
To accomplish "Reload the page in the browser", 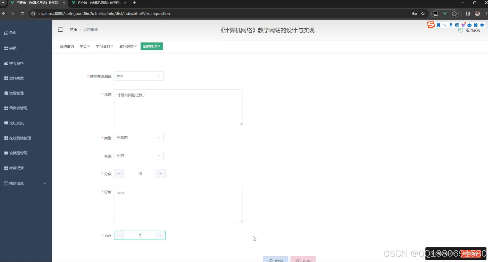I will coord(22,14).
